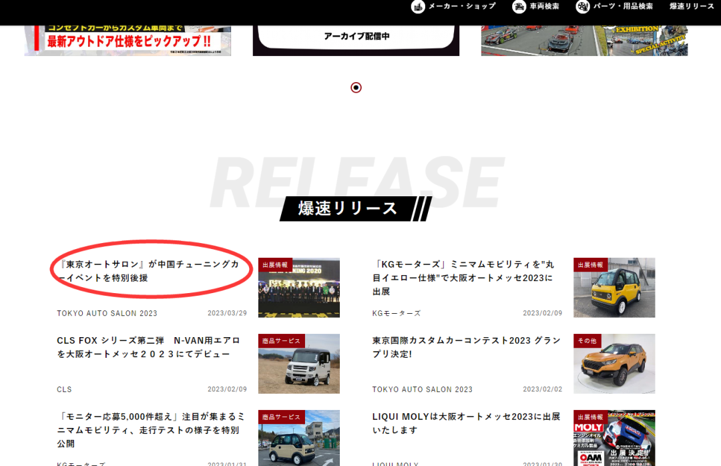This screenshot has width=721, height=466.
Task: Click the date 2023/02/09 beside CLS
Action: pos(227,389)
